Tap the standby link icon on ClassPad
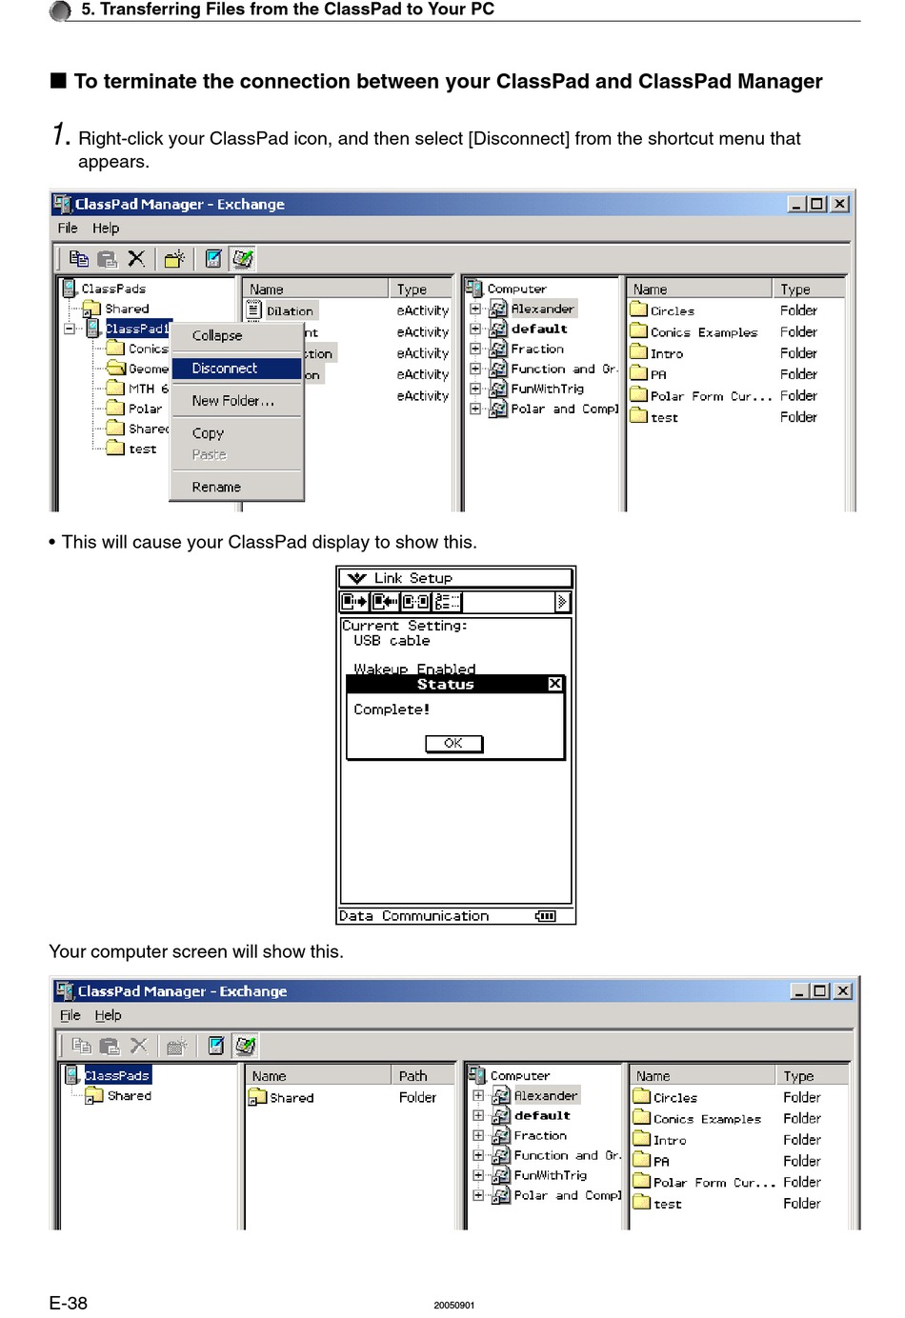 pos(415,602)
